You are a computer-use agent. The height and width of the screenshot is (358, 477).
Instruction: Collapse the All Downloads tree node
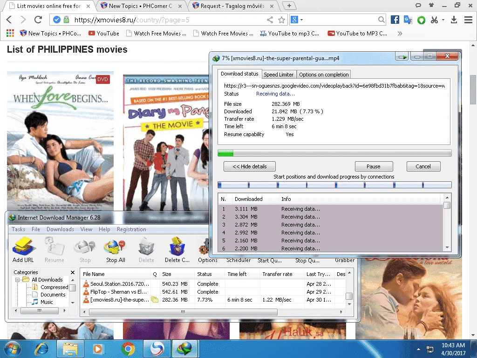[17, 280]
